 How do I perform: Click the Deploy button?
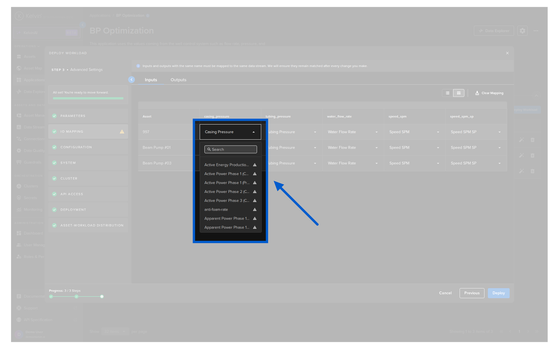coord(498,293)
